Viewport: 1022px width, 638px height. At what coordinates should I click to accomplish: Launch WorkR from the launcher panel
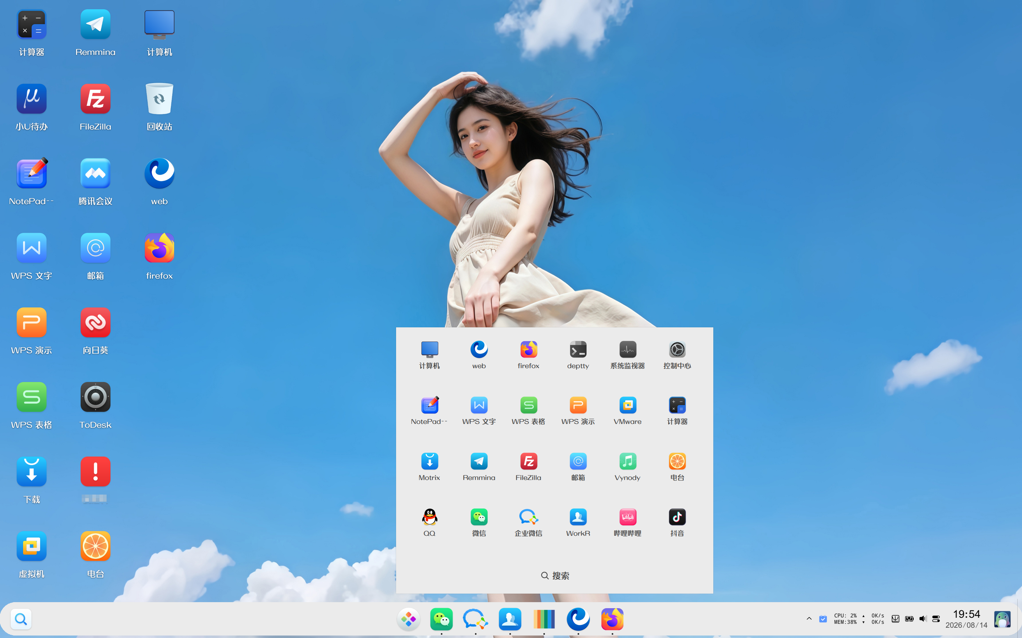578,523
